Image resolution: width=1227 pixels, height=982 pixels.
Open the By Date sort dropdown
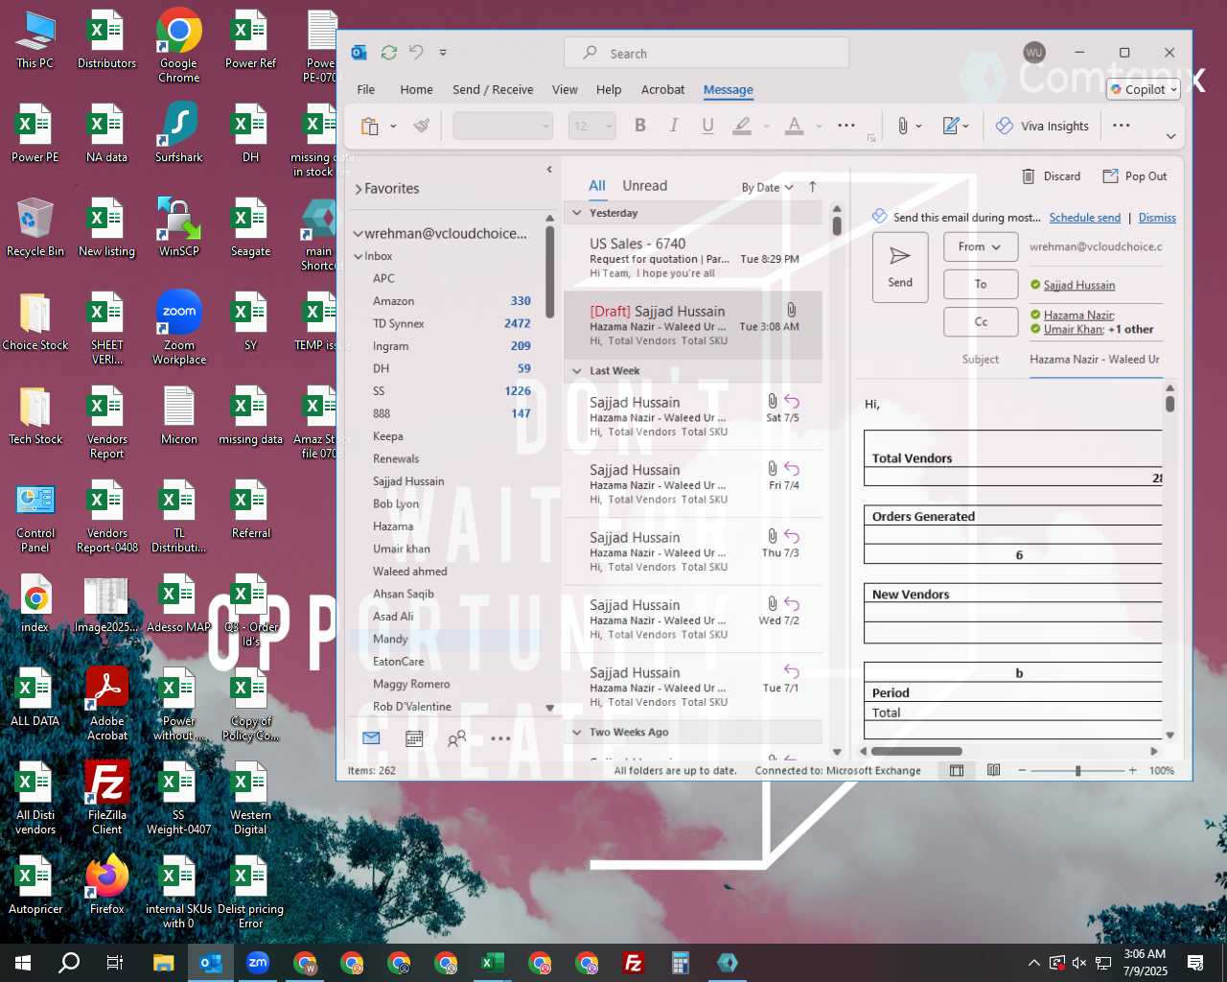767,187
